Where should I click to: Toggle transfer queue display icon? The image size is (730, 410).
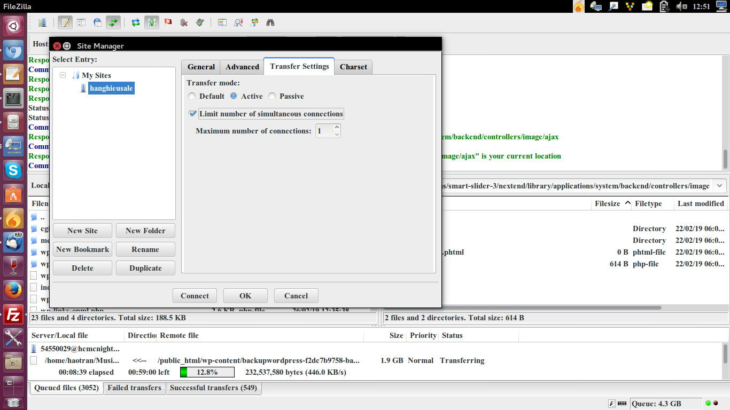point(113,22)
